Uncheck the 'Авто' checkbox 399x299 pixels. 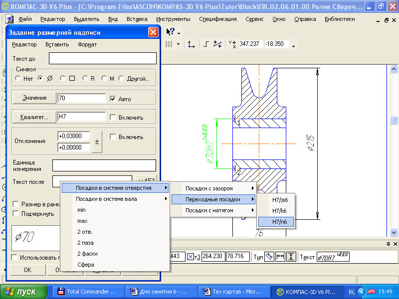113,99
